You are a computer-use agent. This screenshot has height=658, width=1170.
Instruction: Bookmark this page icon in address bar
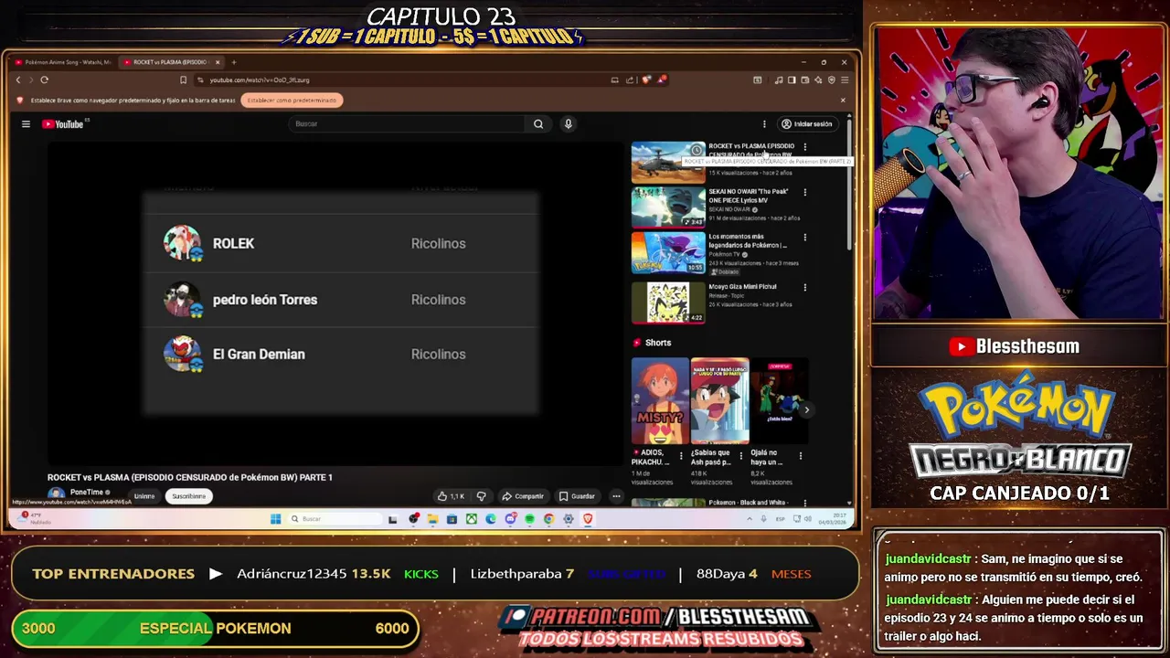click(183, 80)
